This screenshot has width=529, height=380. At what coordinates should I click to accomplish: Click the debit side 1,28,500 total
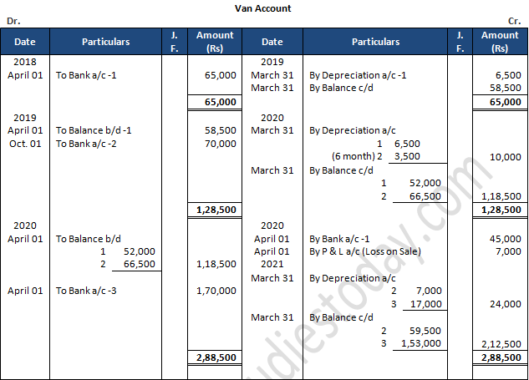[x=216, y=210]
